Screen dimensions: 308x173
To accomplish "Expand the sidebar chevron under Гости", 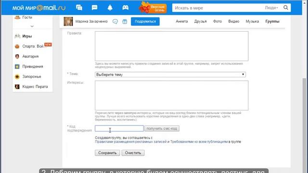I will [32, 26].
